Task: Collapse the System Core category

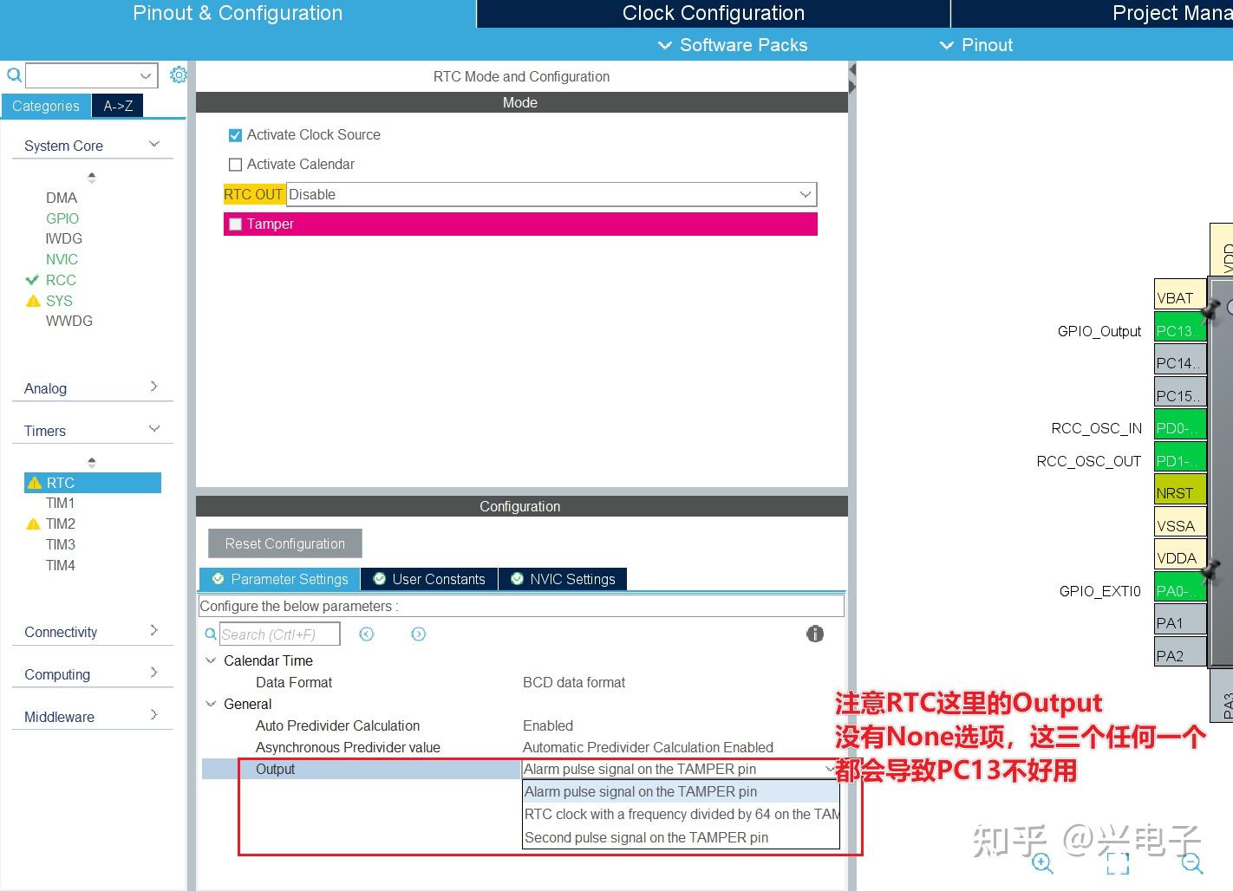Action: pyautogui.click(x=154, y=145)
